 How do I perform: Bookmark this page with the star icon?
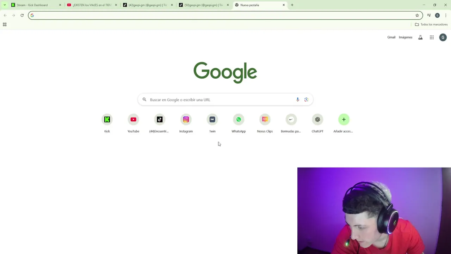pos(417,15)
